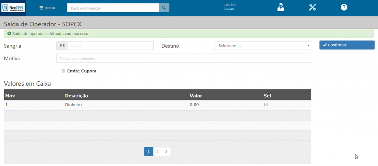Click the Usuário Lucas label
The image size is (378, 166).
click(230, 7)
